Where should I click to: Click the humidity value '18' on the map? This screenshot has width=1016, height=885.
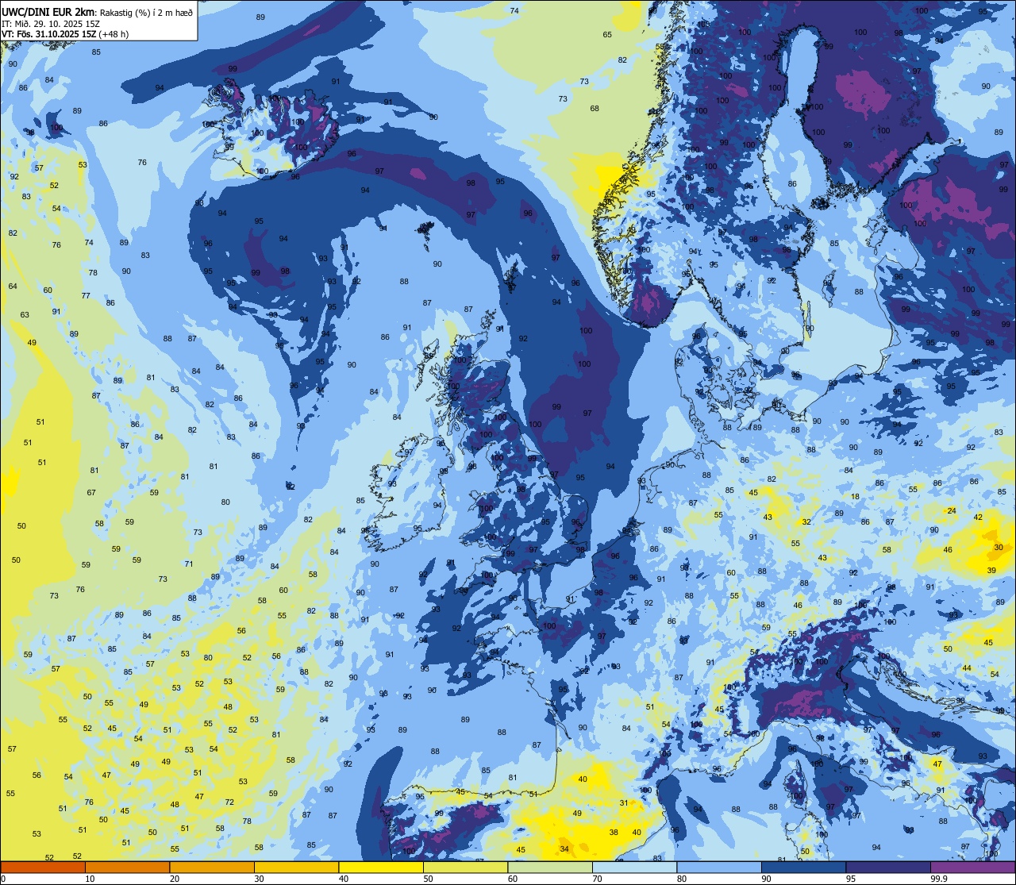855,497
